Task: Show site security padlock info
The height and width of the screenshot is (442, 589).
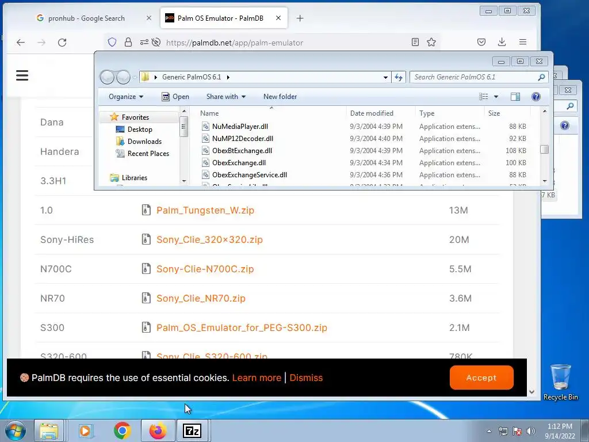Action: [128, 43]
